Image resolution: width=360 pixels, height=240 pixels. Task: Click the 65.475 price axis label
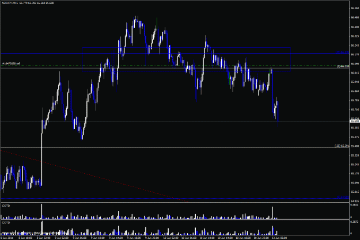click(355, 137)
